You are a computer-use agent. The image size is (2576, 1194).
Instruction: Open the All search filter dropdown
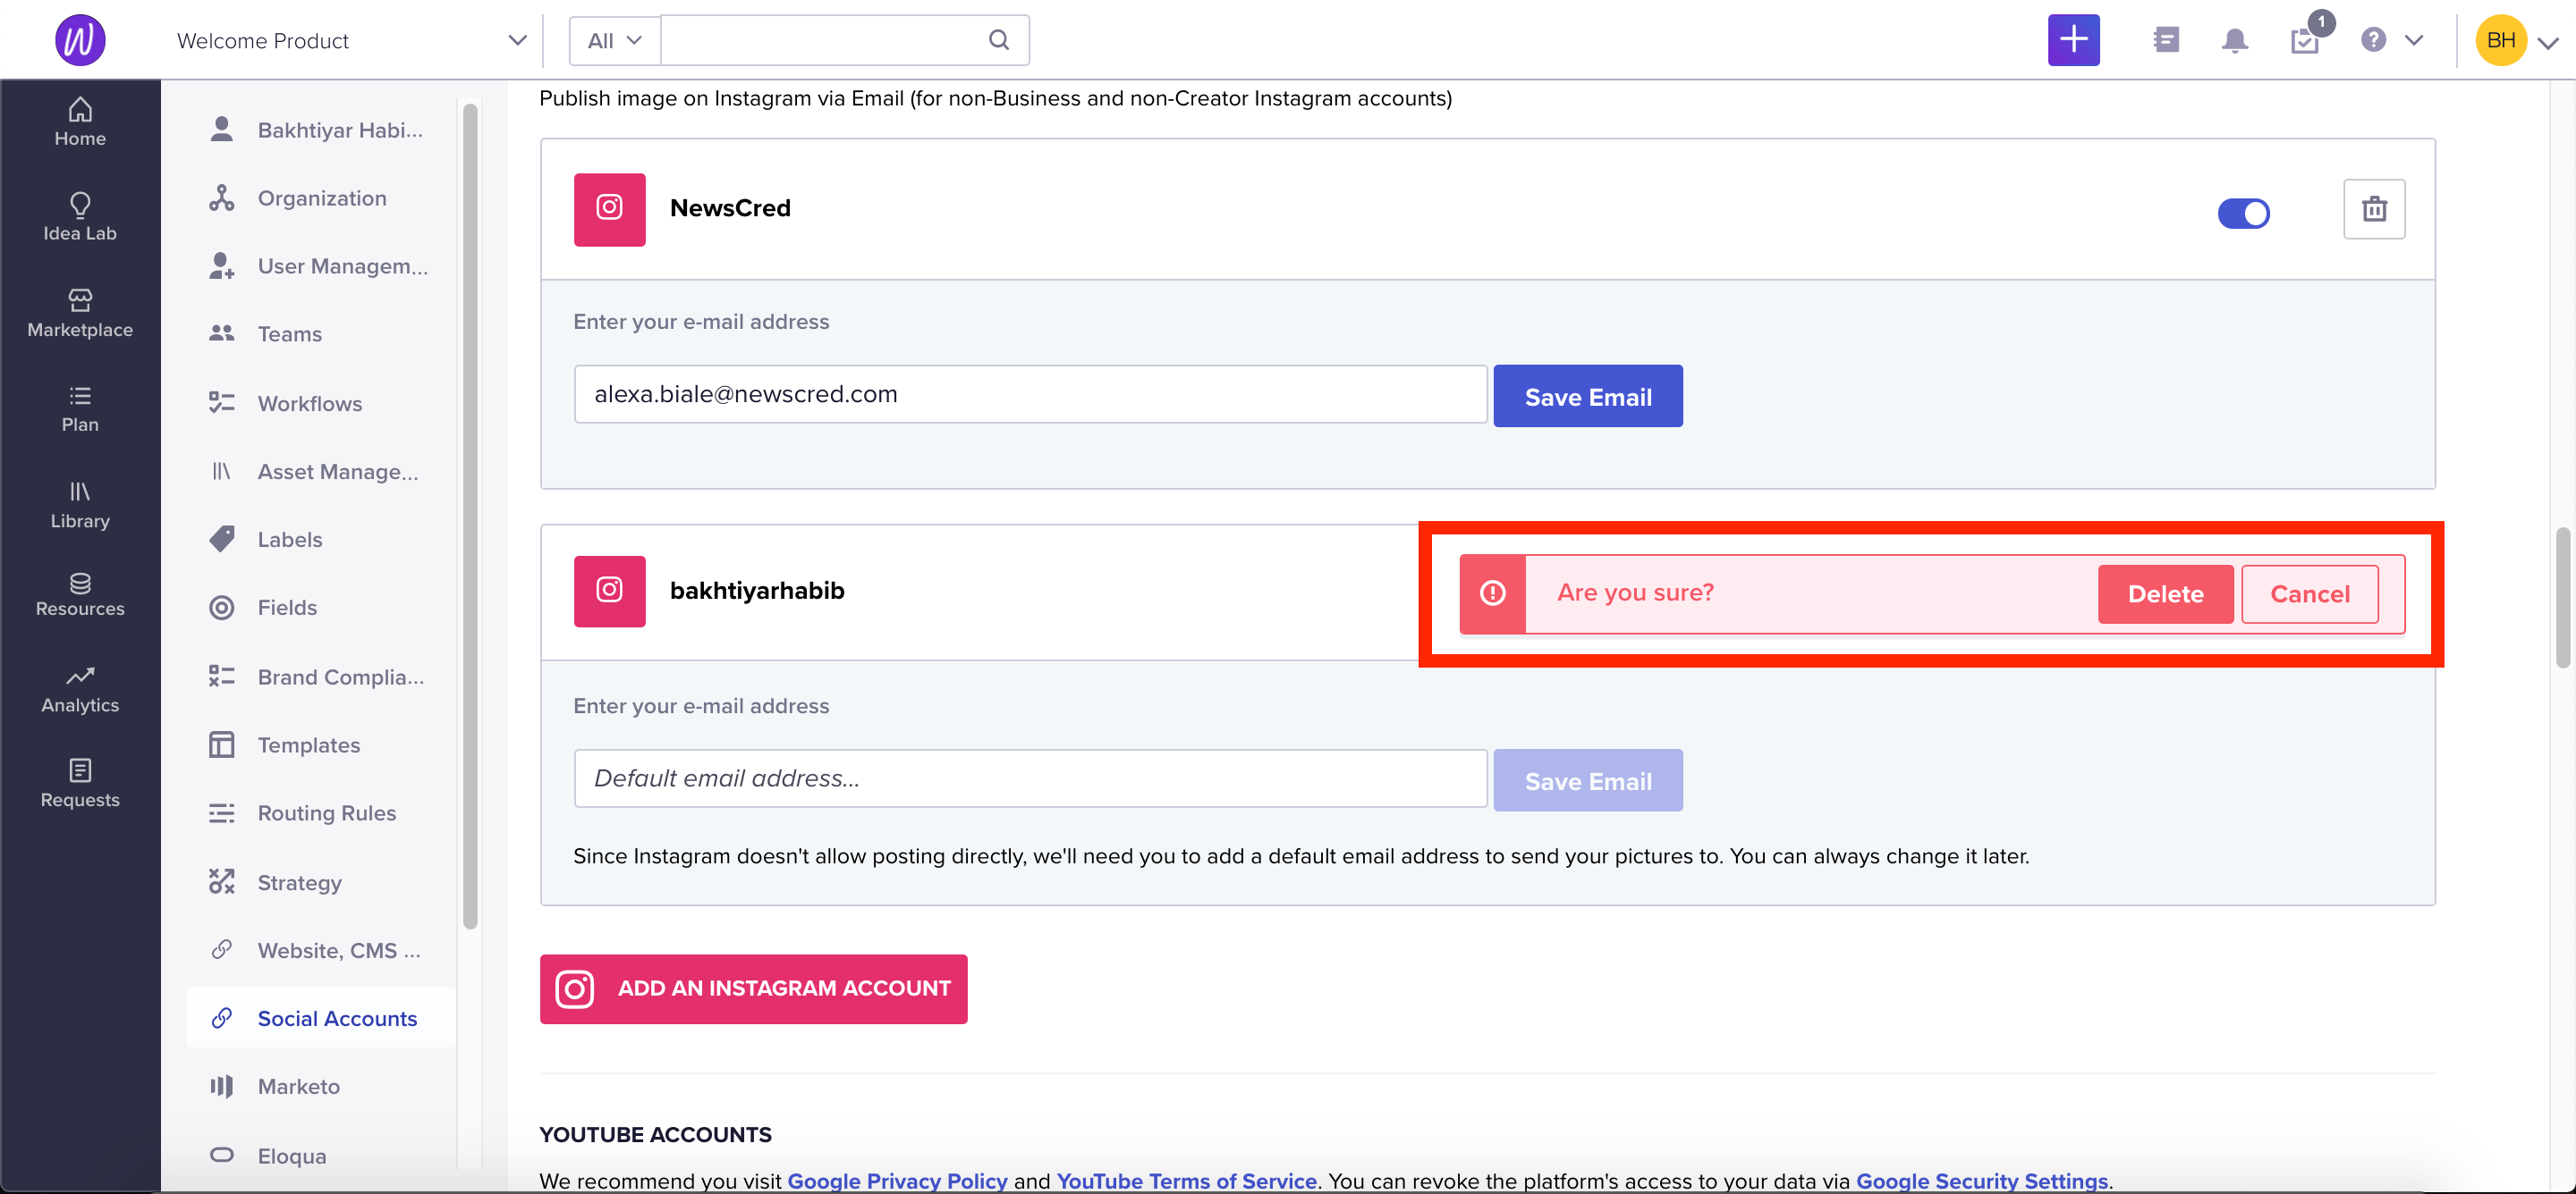coord(614,40)
